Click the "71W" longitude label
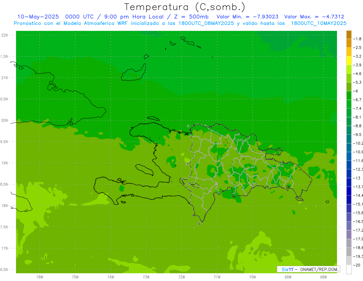The height and width of the screenshot is (281, 363). [217, 277]
